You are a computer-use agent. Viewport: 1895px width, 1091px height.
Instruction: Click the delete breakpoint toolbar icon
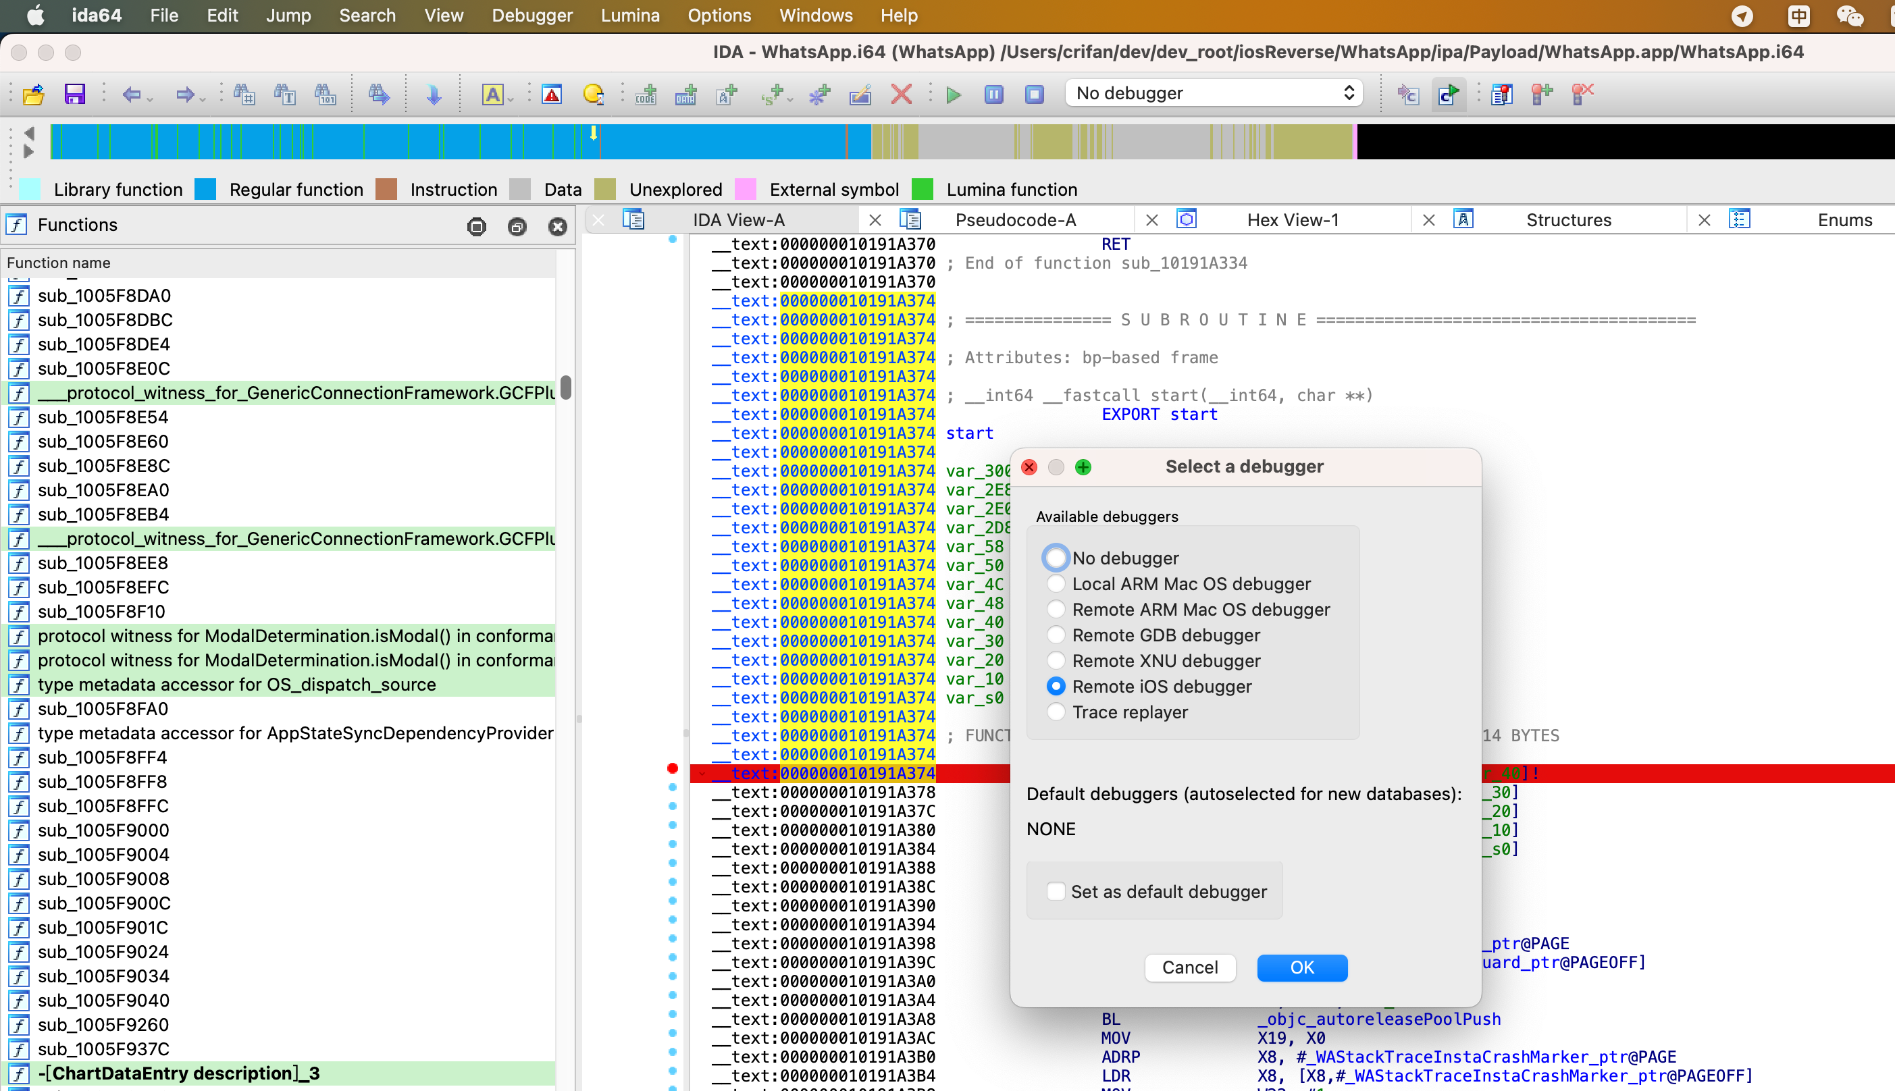click(1582, 95)
